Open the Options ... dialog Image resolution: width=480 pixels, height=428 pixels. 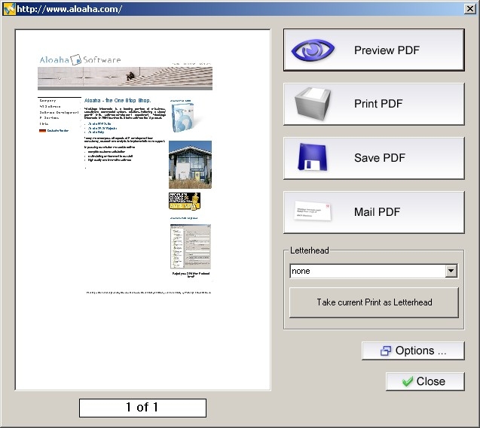(413, 351)
